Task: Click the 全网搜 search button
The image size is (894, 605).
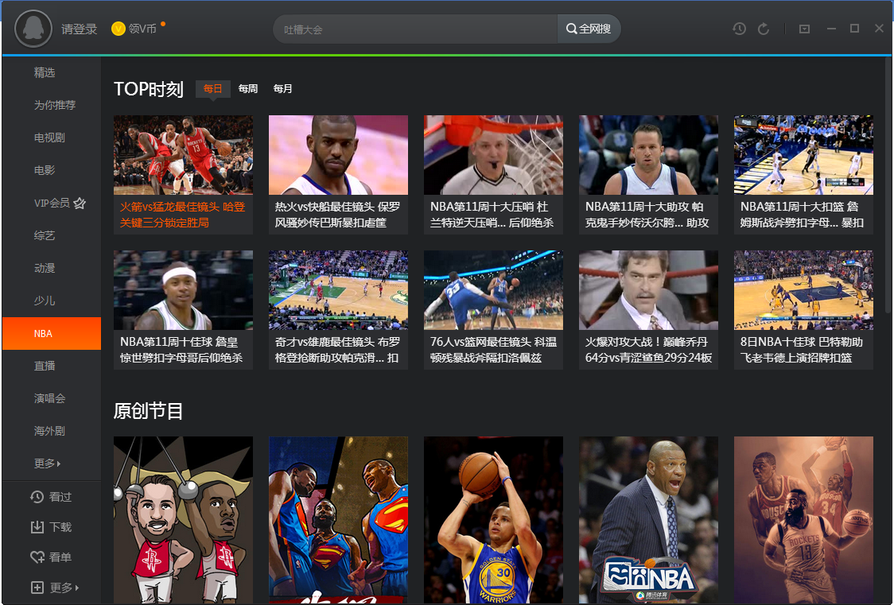Action: click(589, 29)
